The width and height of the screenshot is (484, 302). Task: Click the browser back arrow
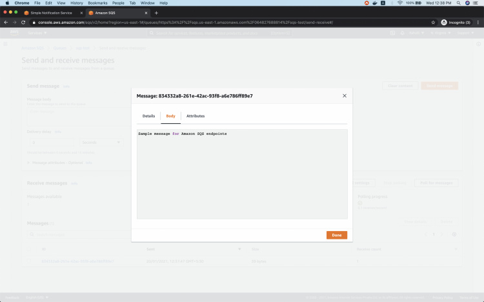click(6, 22)
